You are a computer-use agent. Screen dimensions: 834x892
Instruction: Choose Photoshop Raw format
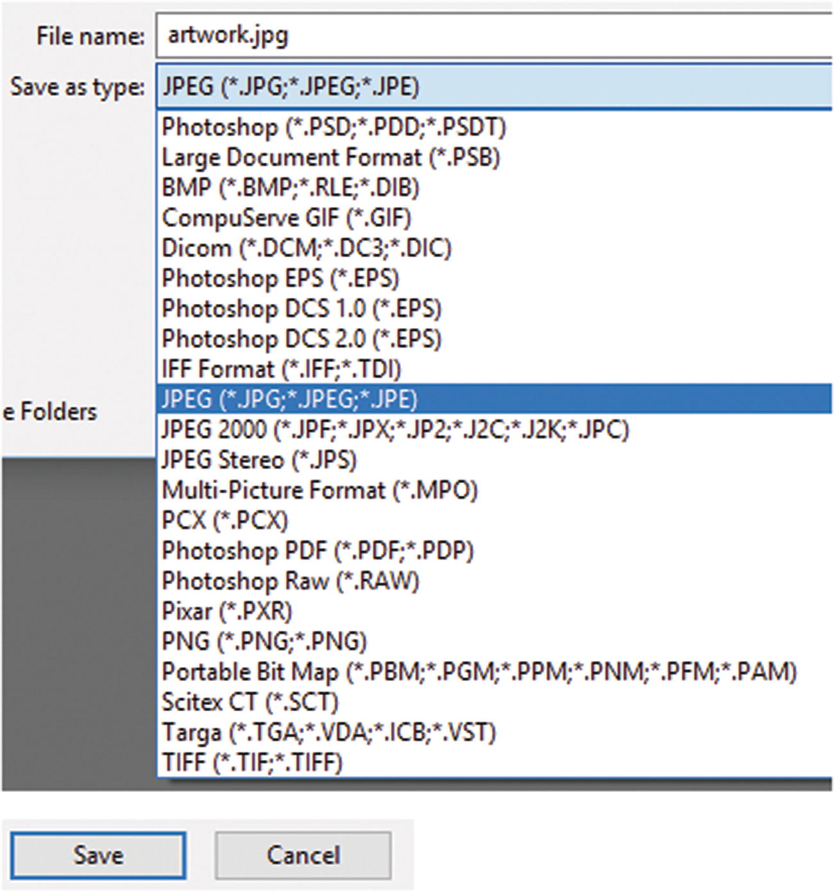pyautogui.click(x=292, y=580)
